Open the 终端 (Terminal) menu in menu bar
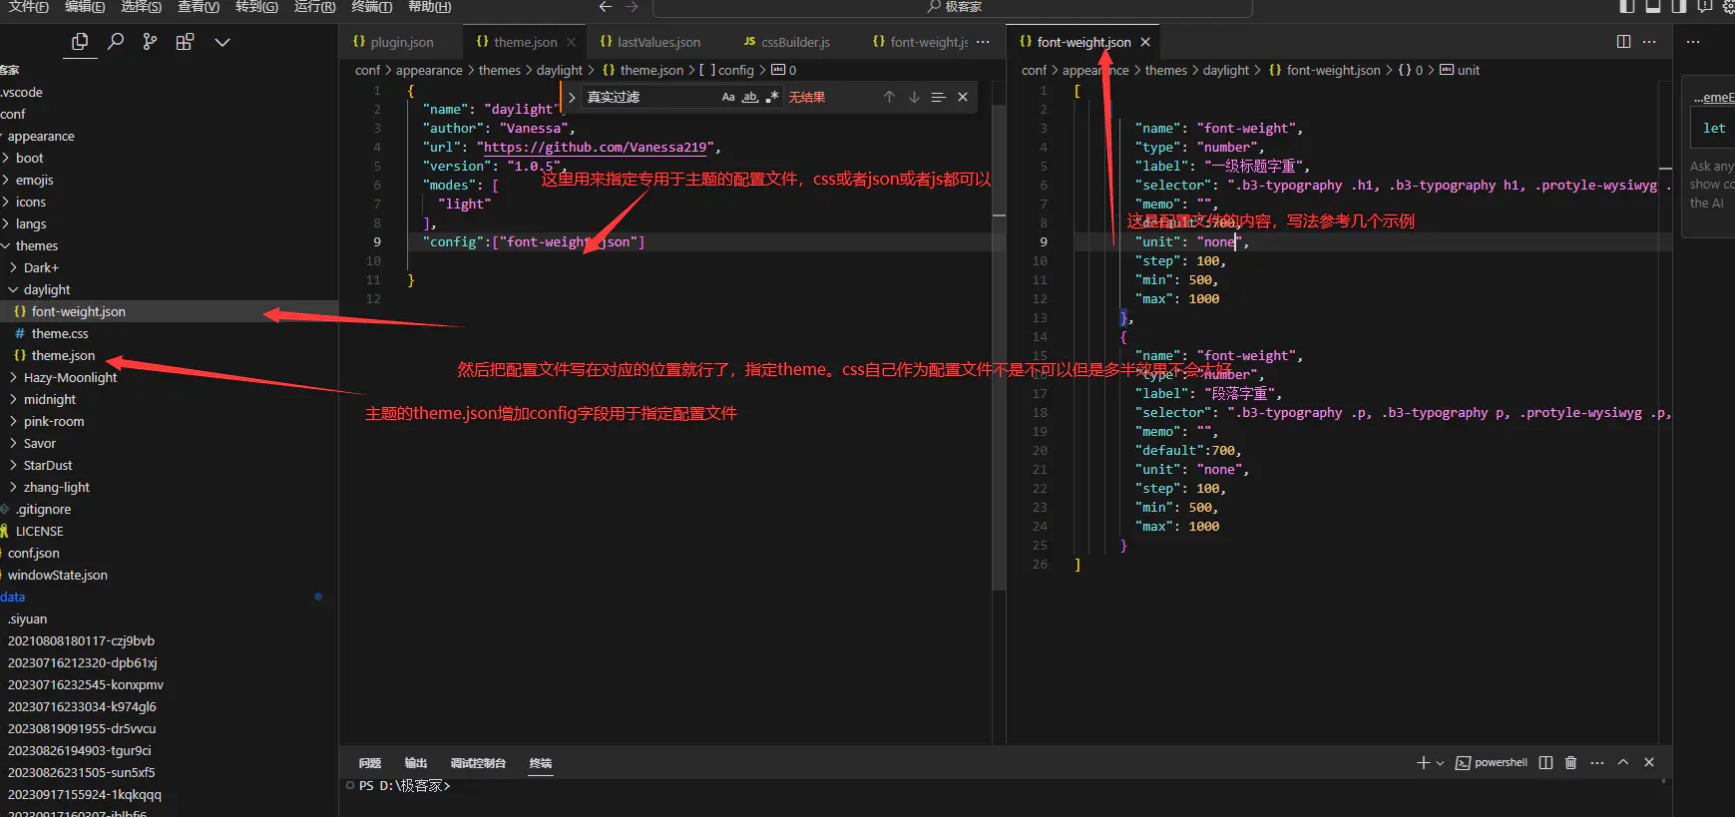Screen dimensions: 1735x817 pyautogui.click(x=371, y=7)
